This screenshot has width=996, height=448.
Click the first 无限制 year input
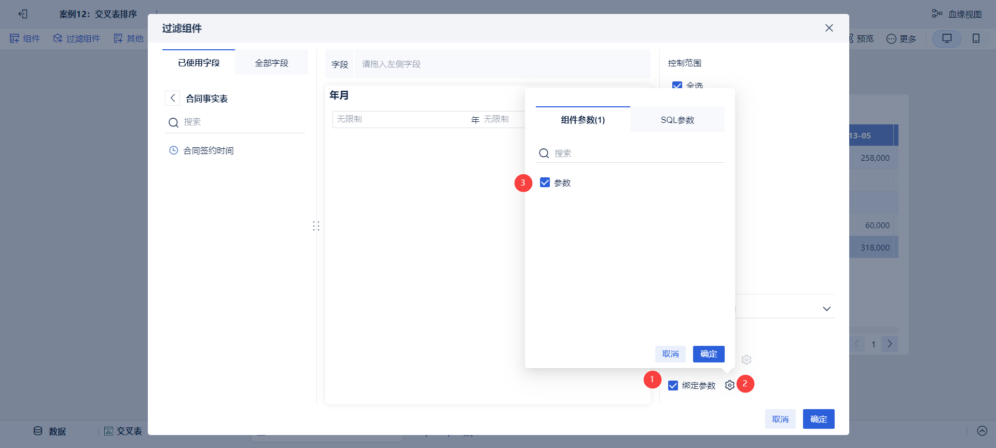click(400, 119)
